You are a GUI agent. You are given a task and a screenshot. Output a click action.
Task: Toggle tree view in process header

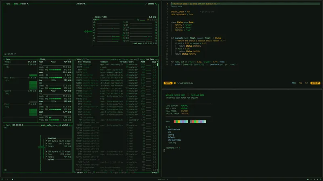(x=140, y=59)
